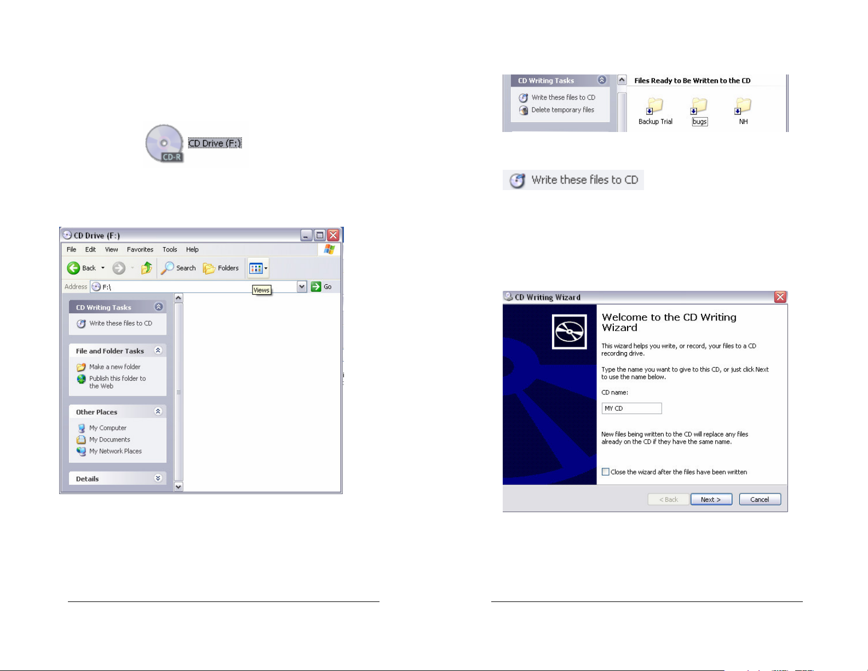Collapse CD Writing Tasks in CD Drive window
The image size is (868, 671).
tap(159, 307)
